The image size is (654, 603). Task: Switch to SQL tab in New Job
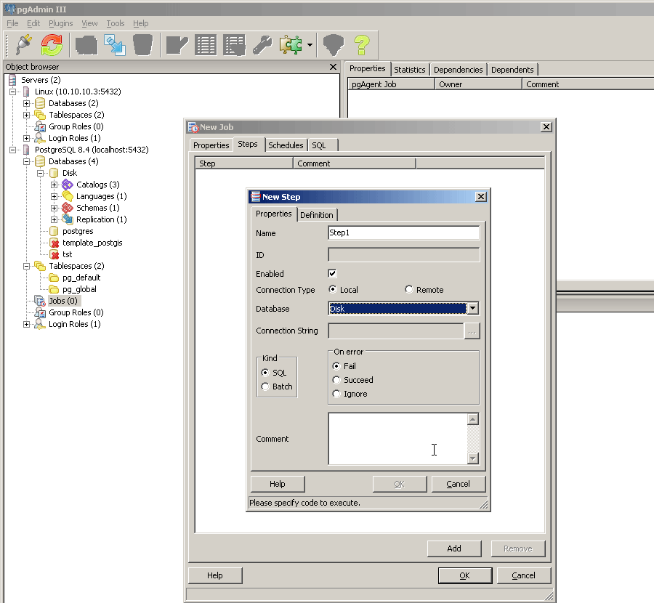tap(323, 145)
